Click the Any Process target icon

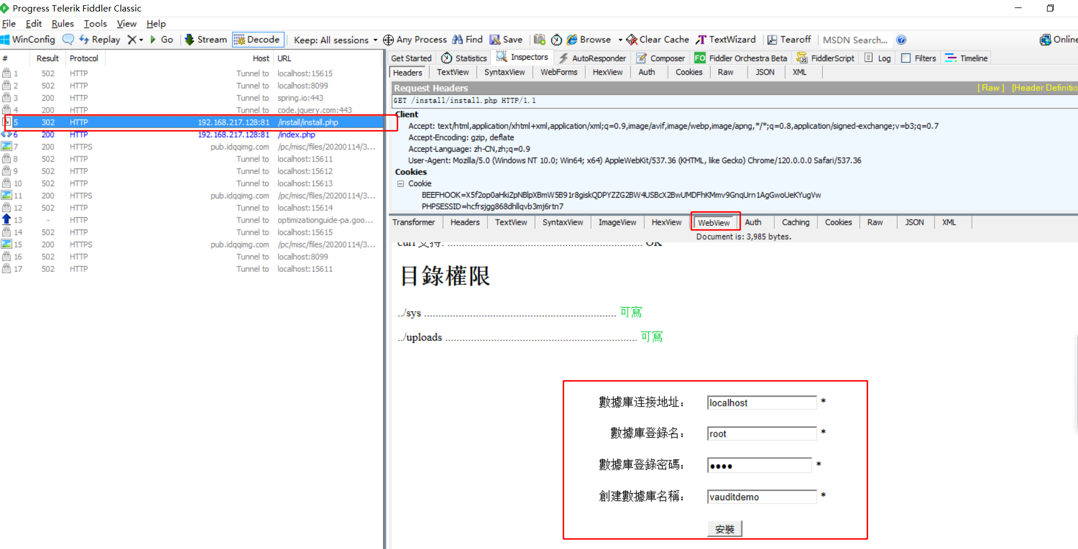pyautogui.click(x=388, y=40)
